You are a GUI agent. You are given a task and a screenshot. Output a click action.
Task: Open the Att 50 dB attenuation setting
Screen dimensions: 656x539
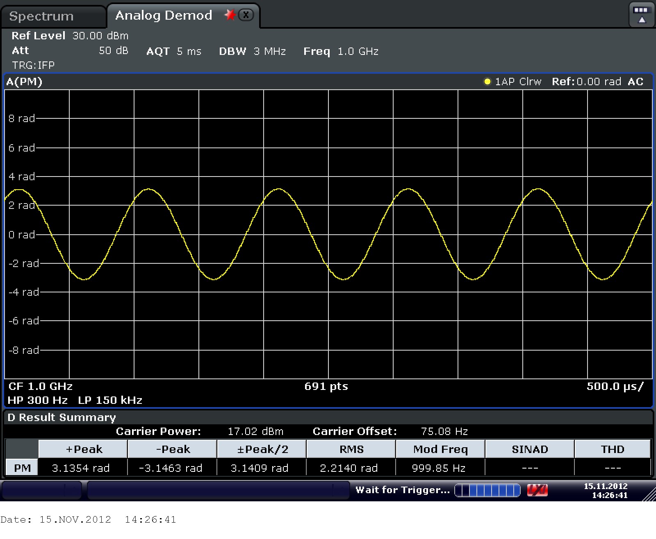point(70,51)
